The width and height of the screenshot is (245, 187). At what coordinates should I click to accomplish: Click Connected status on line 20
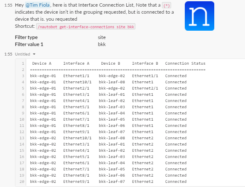pyautogui.click(x=176, y=182)
